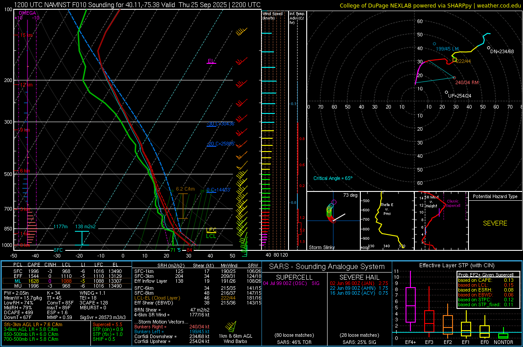Click the 222/44 mean wind square marker

click(x=455, y=60)
